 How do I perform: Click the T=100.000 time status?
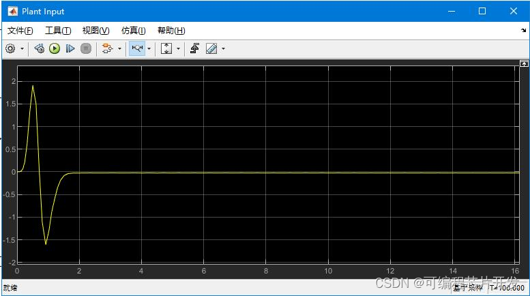pyautogui.click(x=507, y=288)
